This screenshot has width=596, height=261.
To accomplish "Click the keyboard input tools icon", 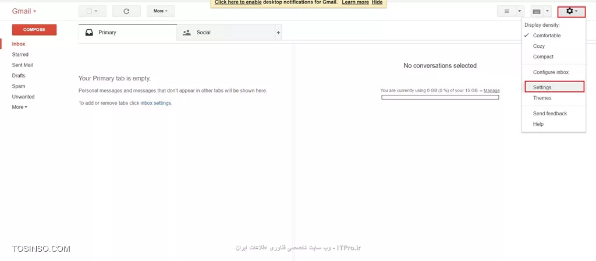I will pyautogui.click(x=537, y=12).
